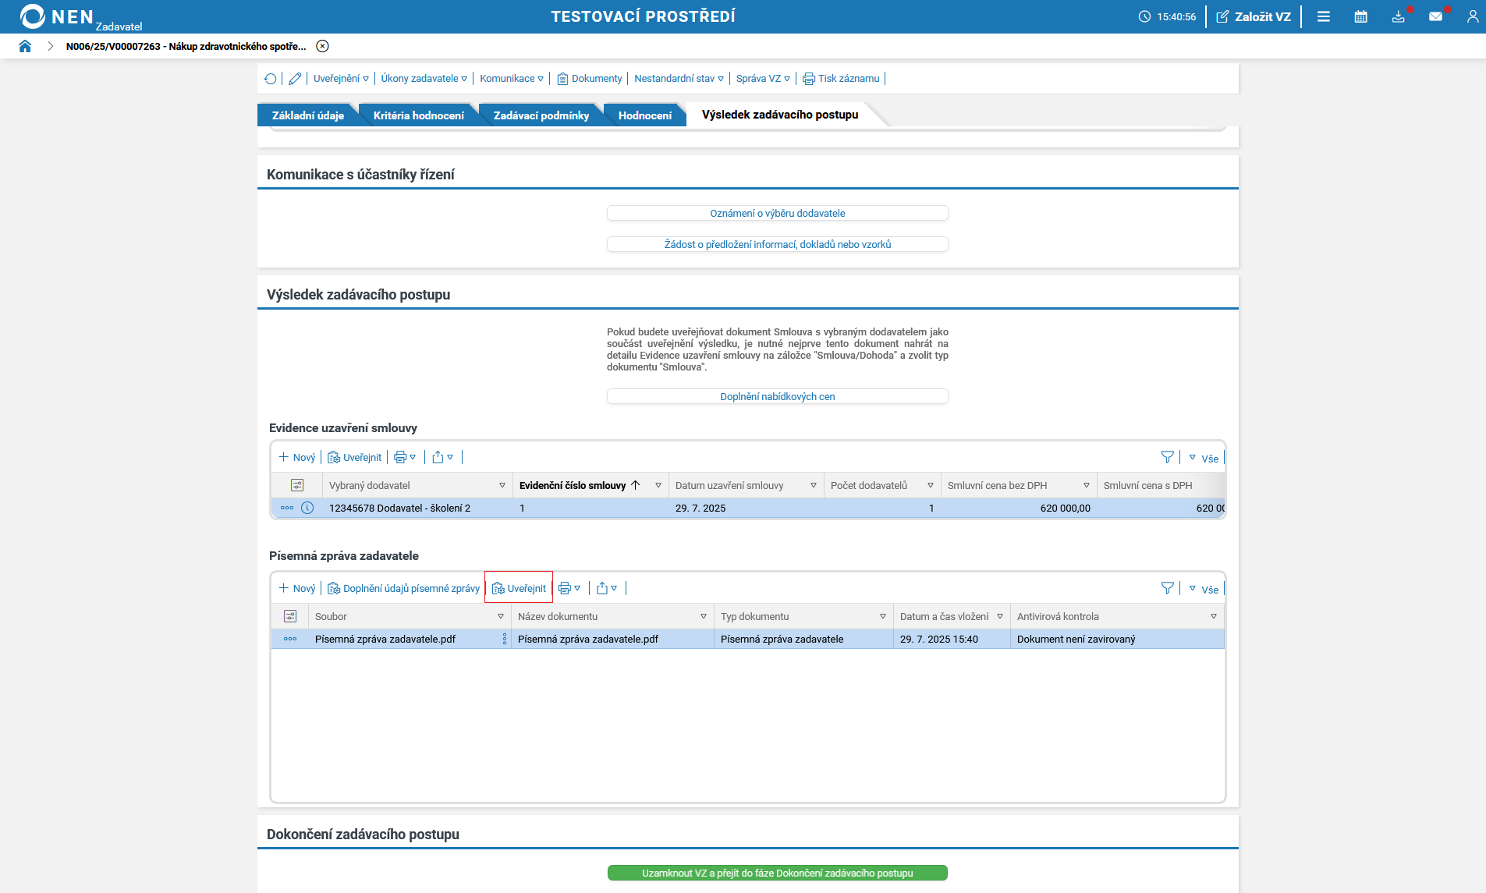The height and width of the screenshot is (893, 1486).
Task: Click the pencil edit icon
Action: [295, 79]
